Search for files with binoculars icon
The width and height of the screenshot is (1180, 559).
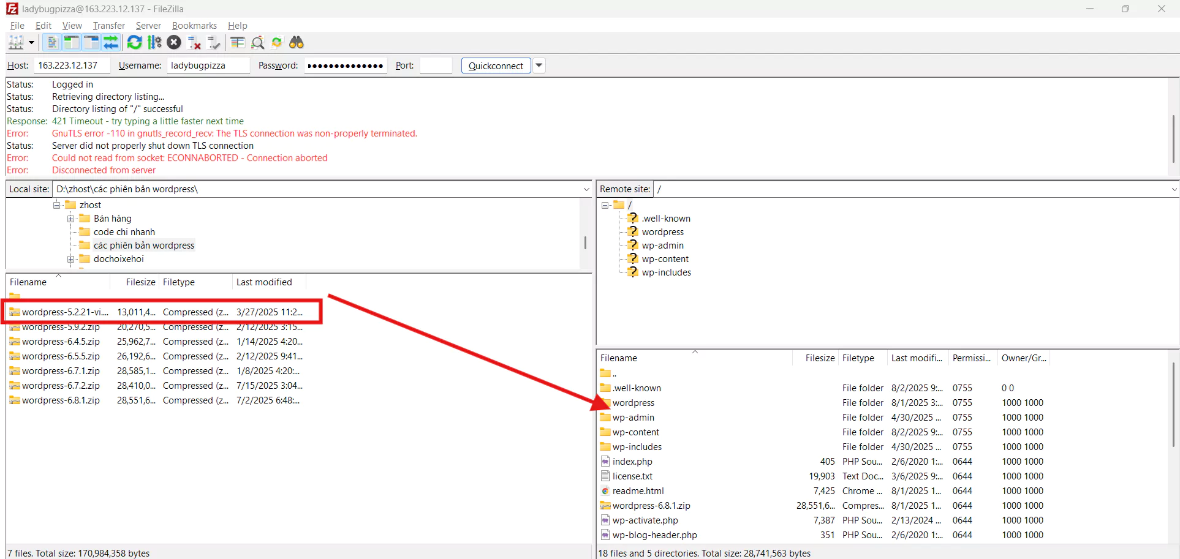[x=297, y=42]
